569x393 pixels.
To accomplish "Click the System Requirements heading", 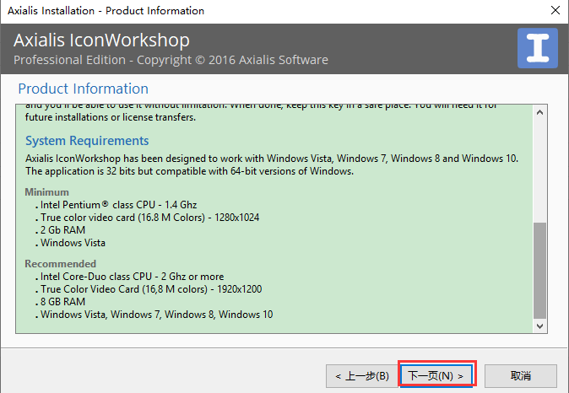I will click(x=87, y=141).
